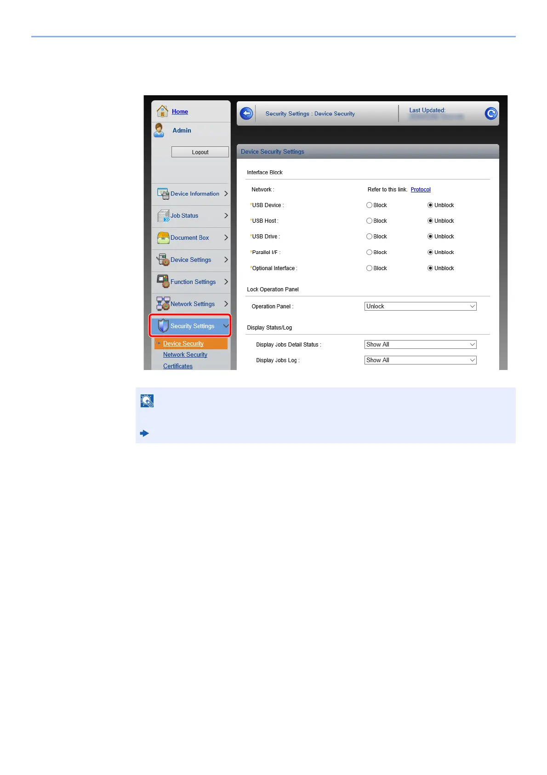Select Unblock for USB Host

[430, 221]
